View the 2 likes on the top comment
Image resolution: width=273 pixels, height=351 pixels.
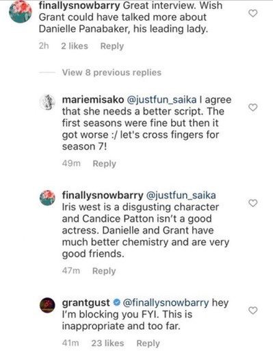pyautogui.click(x=75, y=46)
